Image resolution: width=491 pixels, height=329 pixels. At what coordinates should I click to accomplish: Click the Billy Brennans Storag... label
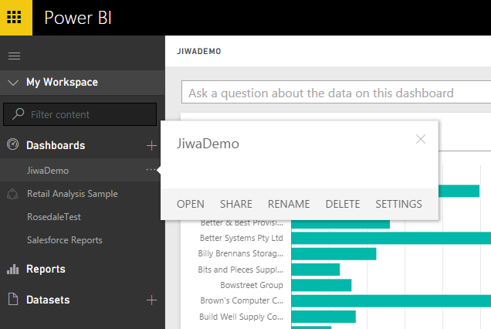[x=241, y=253]
